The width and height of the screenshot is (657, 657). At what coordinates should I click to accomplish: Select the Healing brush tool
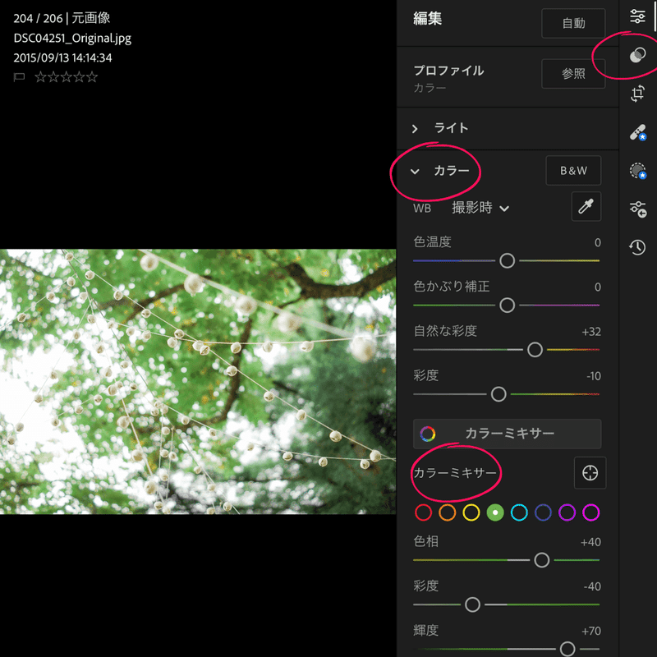(638, 132)
